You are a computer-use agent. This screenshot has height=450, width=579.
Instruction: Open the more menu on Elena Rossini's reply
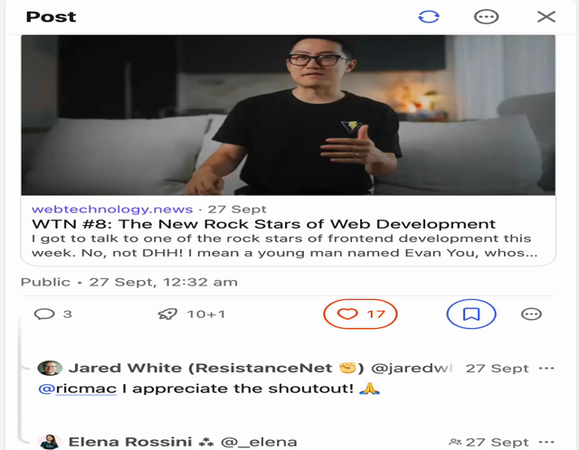546,442
